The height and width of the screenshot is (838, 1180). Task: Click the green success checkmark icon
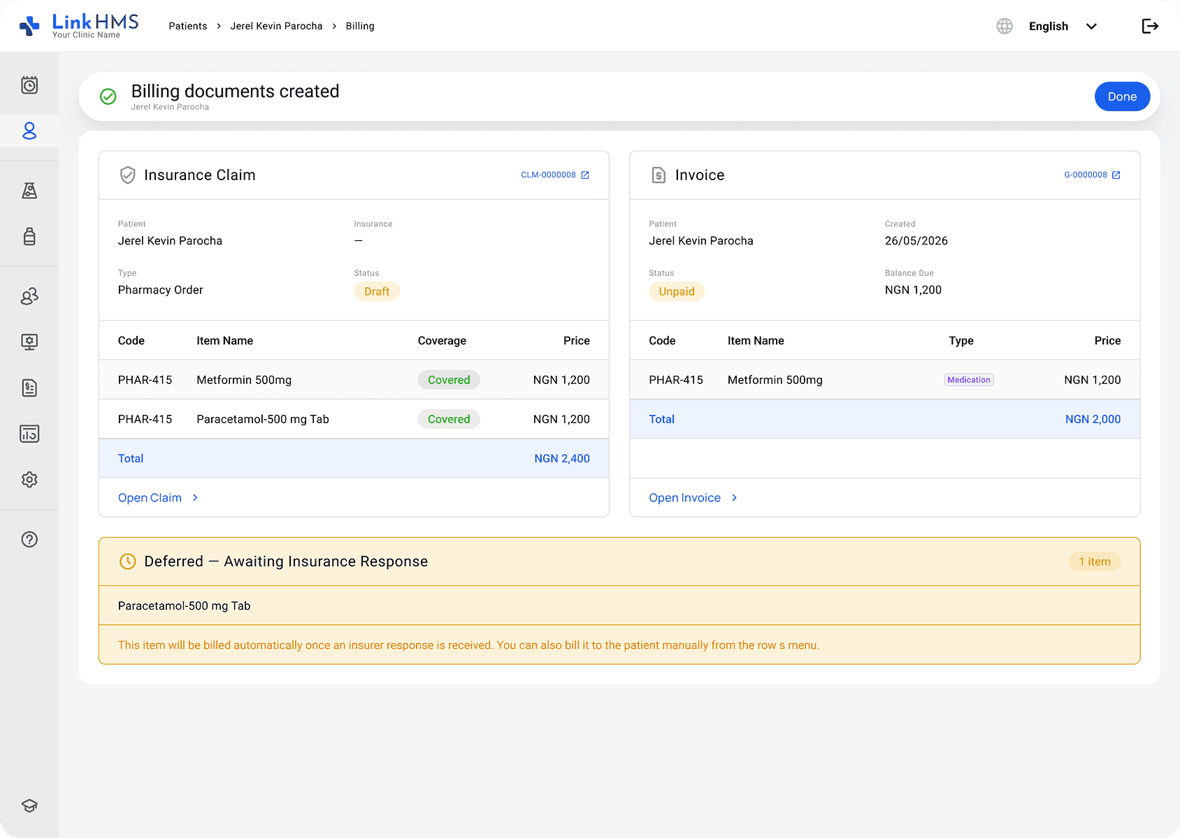(108, 96)
